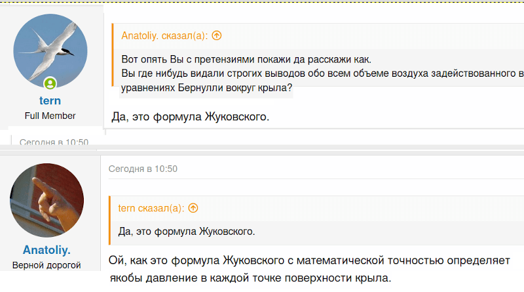Open tern's bird avatar picture

pyautogui.click(x=50, y=51)
